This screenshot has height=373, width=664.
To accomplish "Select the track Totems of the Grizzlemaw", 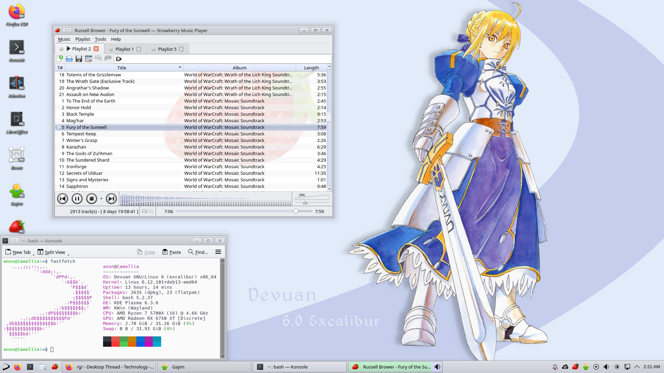I will pos(191,75).
